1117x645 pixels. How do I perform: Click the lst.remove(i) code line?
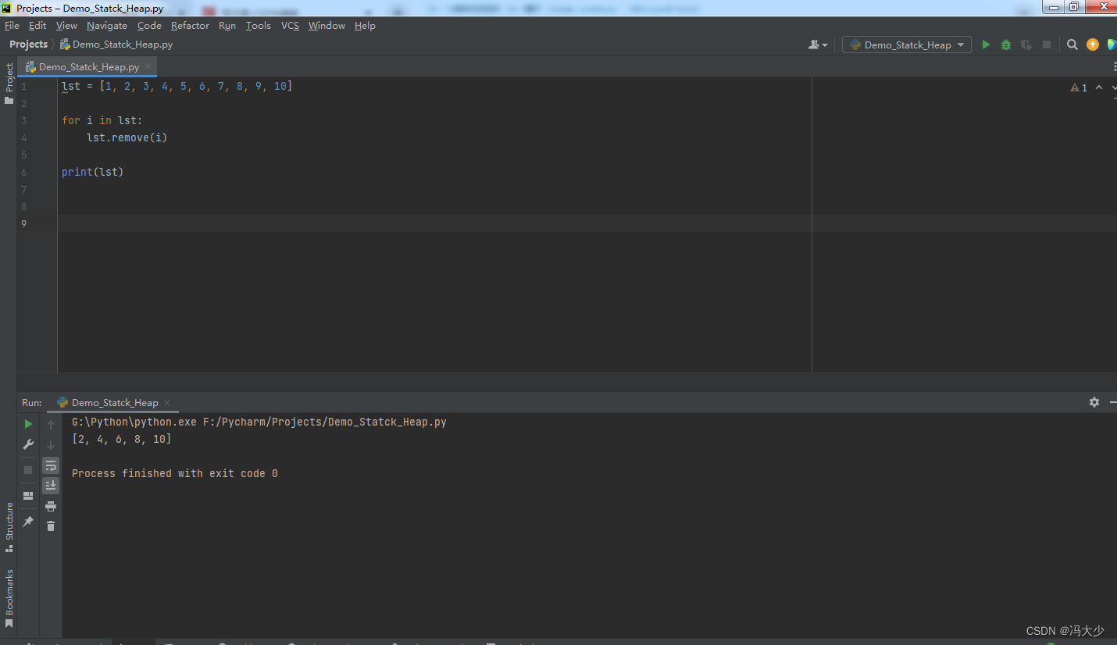[127, 137]
